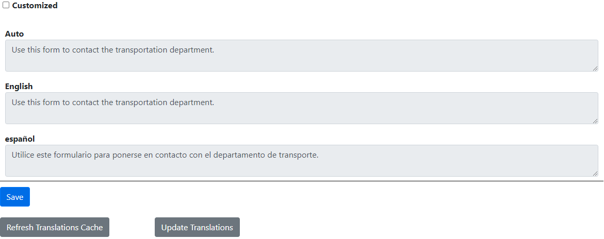Run Update Translations

197,227
